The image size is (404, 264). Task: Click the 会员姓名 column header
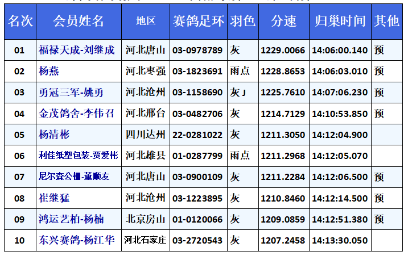[79, 22]
